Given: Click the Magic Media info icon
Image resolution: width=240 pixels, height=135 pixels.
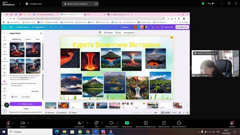Looking at the screenshot, I should [x=41, y=33].
